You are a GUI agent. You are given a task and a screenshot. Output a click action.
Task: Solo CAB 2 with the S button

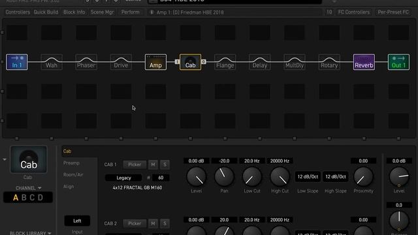(165, 223)
